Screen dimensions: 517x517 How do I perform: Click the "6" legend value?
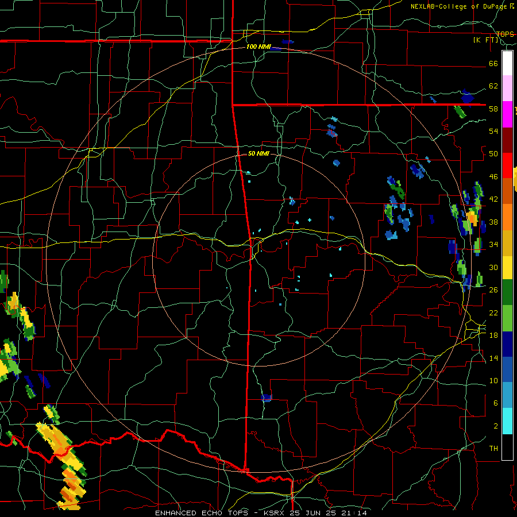point(495,403)
